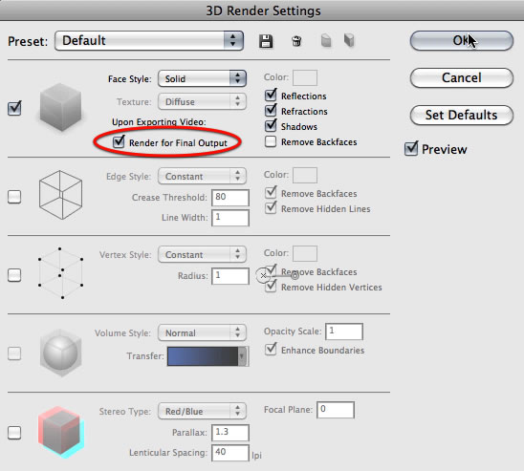
Task: Open the Vertex Style dropdown
Action: click(x=202, y=254)
